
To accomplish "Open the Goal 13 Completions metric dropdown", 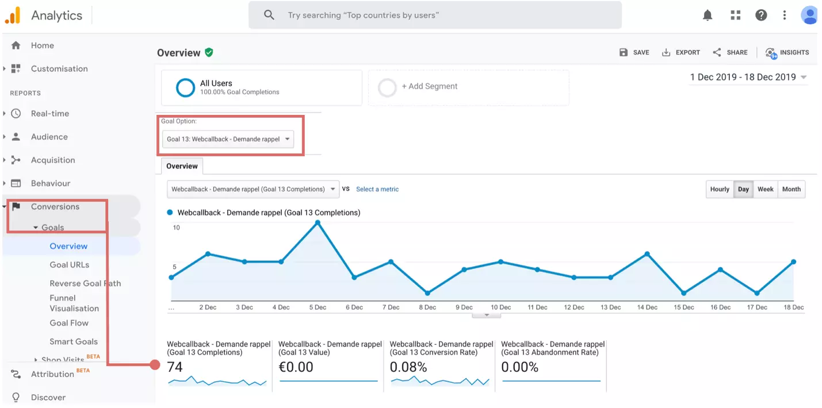I will tap(253, 189).
